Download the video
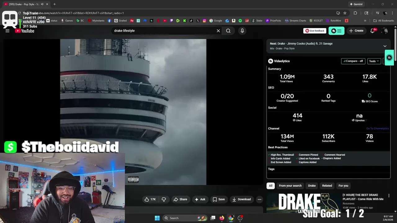The width and height of the screenshot is (397, 223). coord(242,199)
